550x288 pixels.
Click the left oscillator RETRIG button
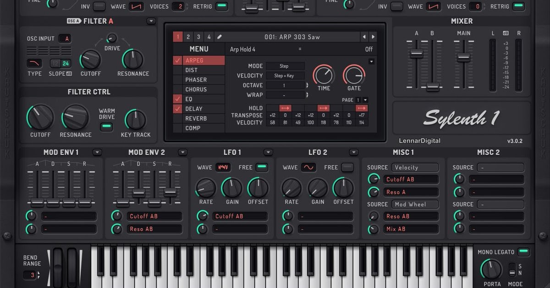click(222, 6)
